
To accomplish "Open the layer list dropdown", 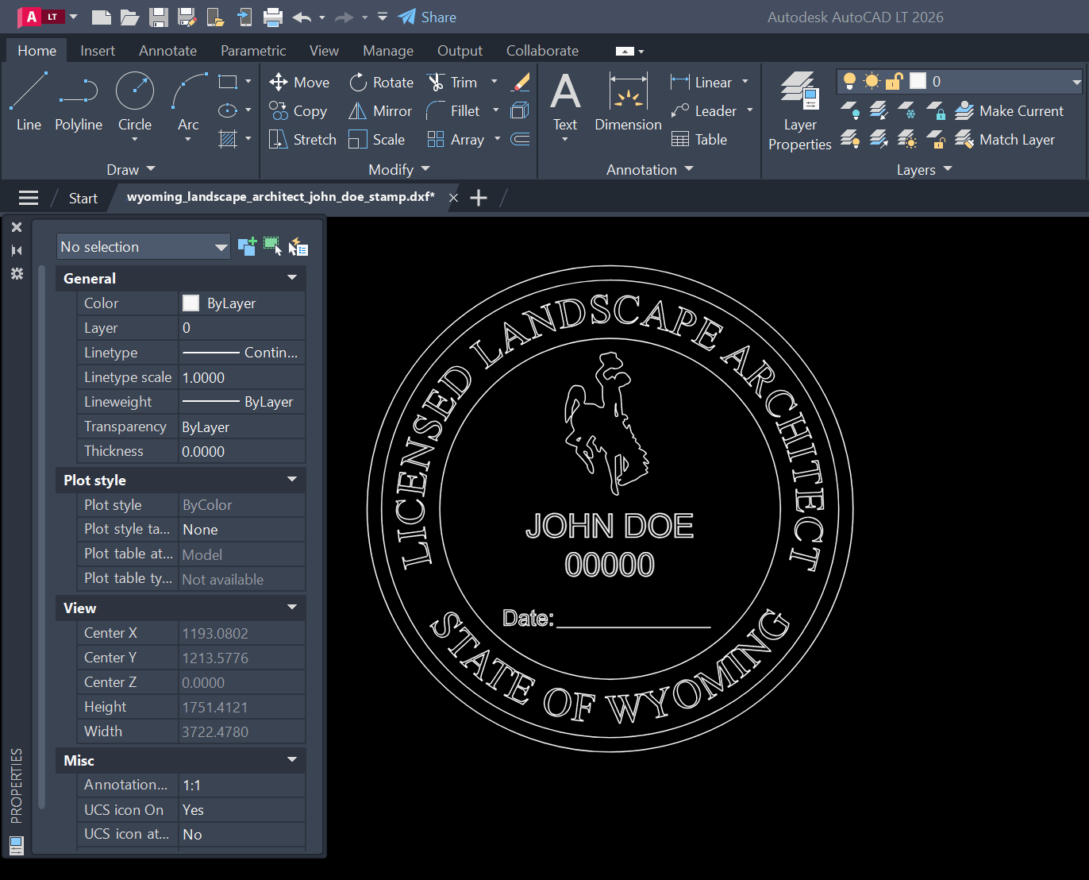I will (1076, 81).
